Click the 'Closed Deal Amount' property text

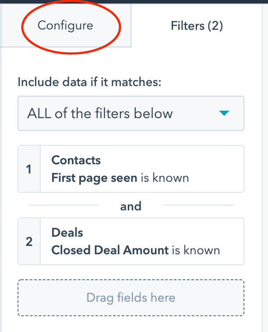coord(110,250)
